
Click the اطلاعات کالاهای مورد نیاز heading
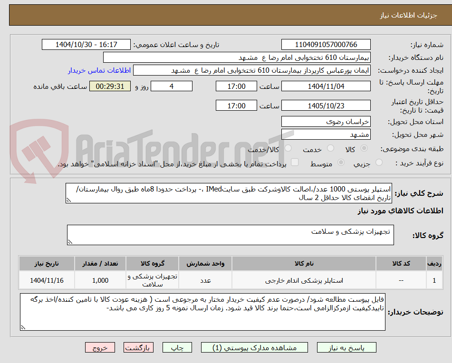[x=400, y=211]
